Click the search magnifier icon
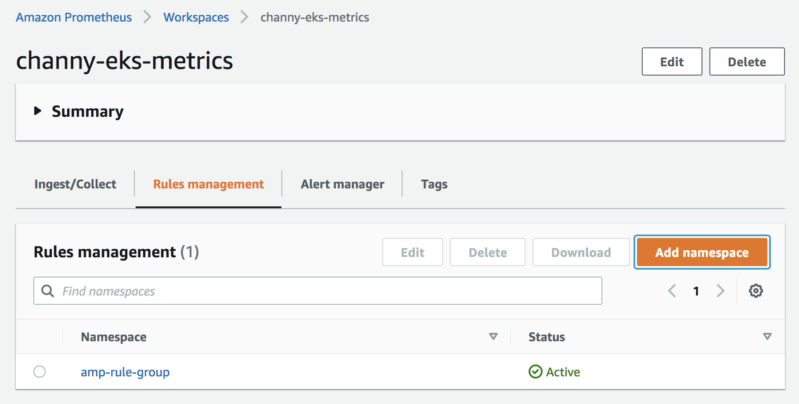The image size is (799, 404). [x=47, y=291]
